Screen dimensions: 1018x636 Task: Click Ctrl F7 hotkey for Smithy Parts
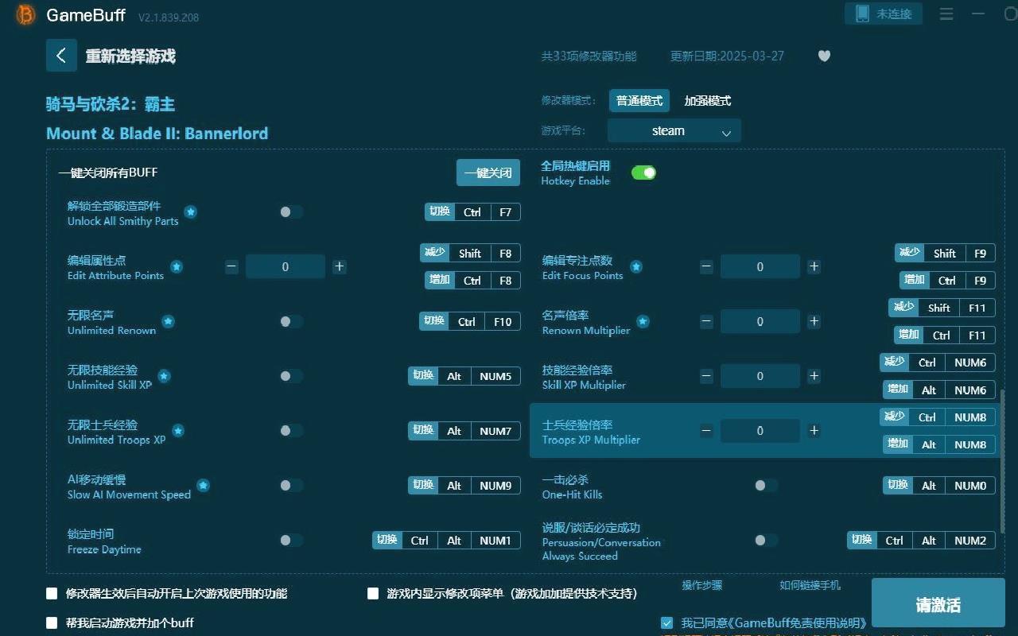point(473,212)
